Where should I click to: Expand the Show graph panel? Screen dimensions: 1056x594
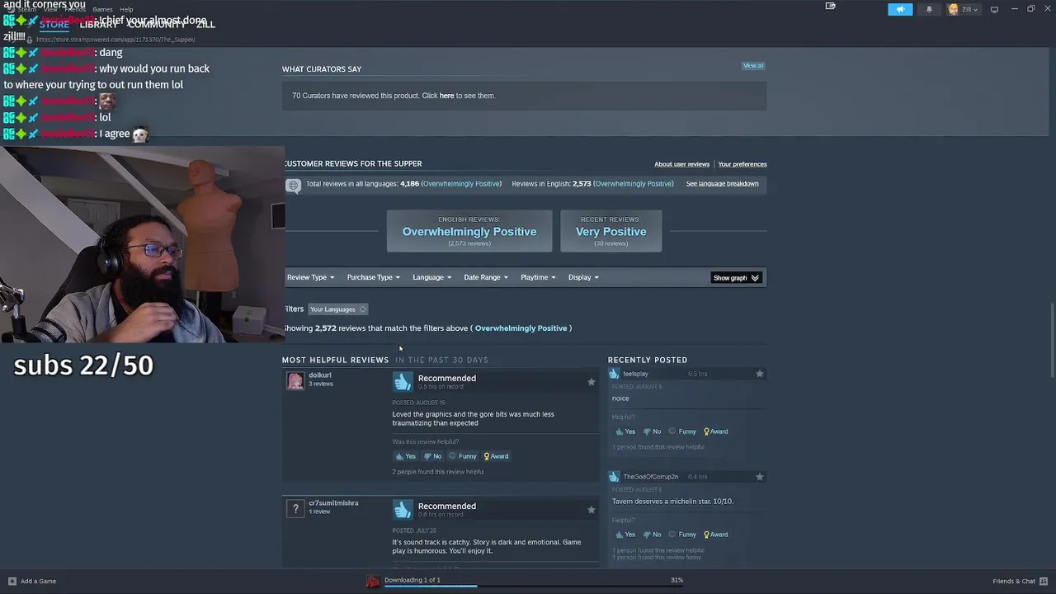coord(736,278)
